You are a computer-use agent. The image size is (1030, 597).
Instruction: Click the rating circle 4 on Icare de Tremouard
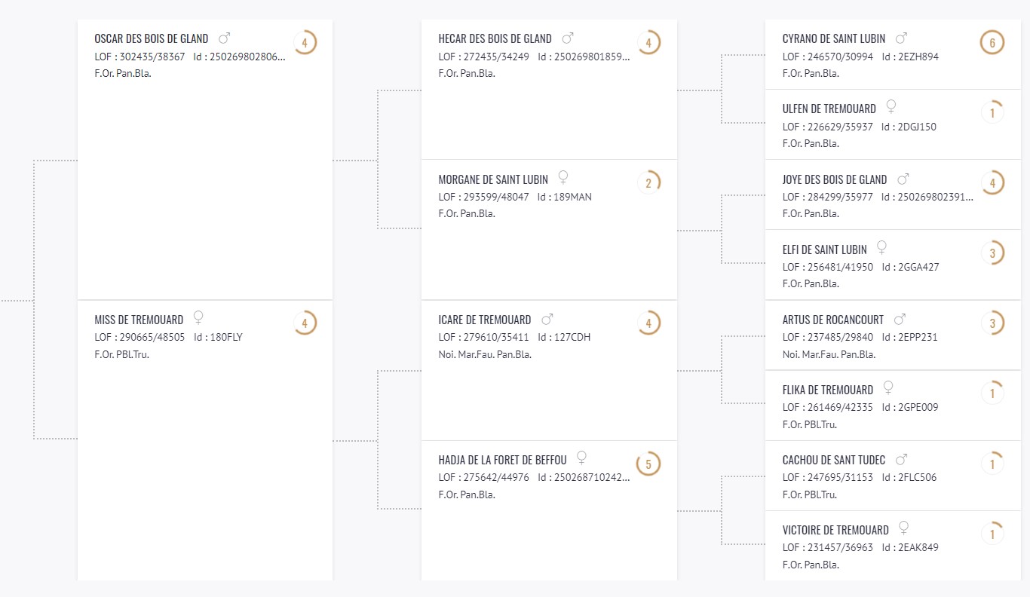click(648, 323)
